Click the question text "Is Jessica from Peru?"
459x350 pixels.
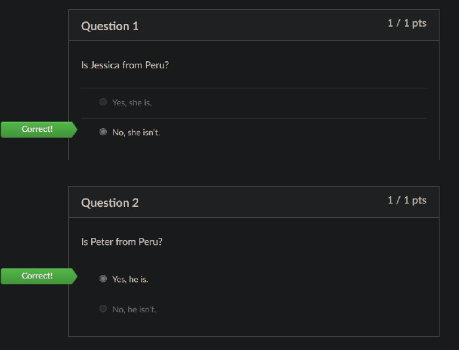point(126,65)
